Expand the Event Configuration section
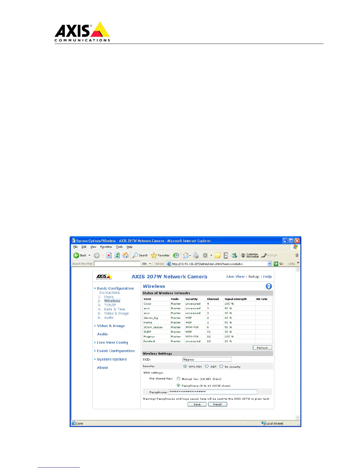Screen dimensions: 363x470 pyautogui.click(x=95, y=351)
